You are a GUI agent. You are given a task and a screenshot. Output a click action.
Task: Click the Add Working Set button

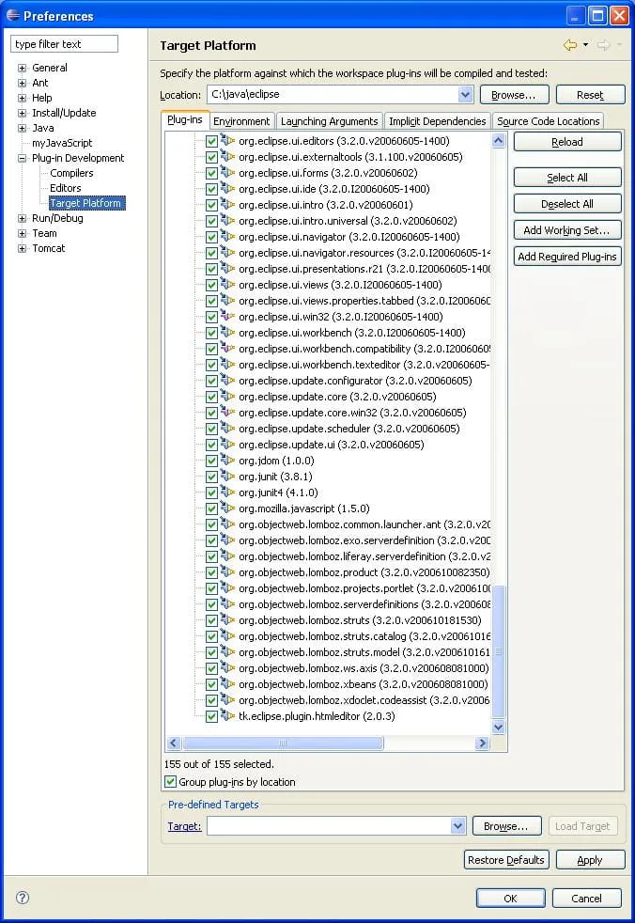click(x=567, y=230)
